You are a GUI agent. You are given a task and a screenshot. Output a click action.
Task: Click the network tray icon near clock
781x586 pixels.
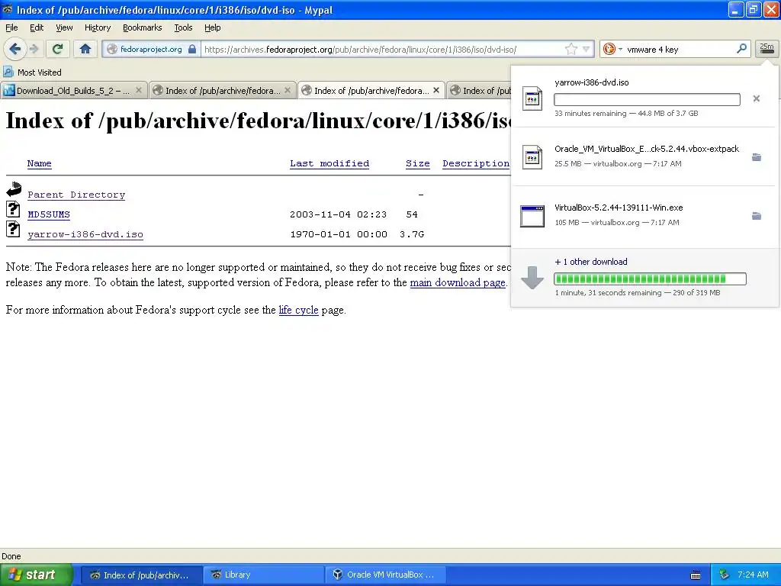pos(724,575)
